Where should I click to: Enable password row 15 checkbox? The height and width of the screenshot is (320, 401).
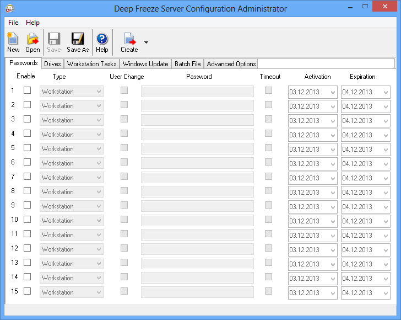(28, 291)
